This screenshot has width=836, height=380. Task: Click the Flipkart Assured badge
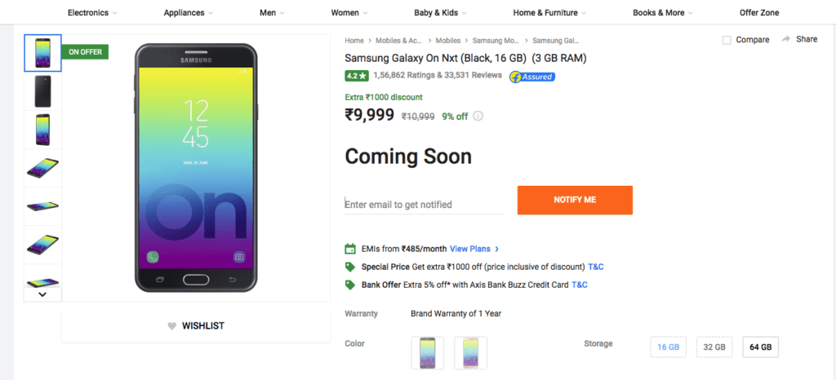tap(532, 77)
